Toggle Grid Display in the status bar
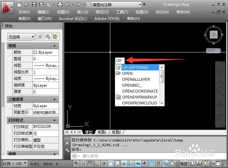The image size is (228, 168). [90, 163]
